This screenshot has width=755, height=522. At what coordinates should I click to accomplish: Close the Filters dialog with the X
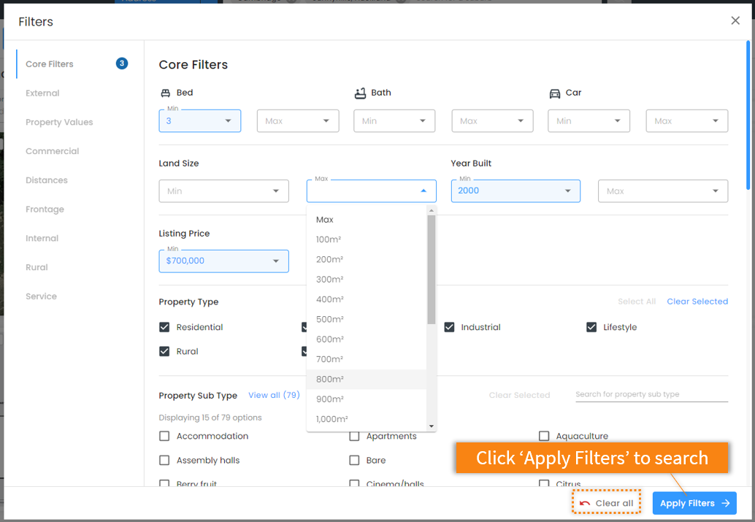(x=735, y=20)
